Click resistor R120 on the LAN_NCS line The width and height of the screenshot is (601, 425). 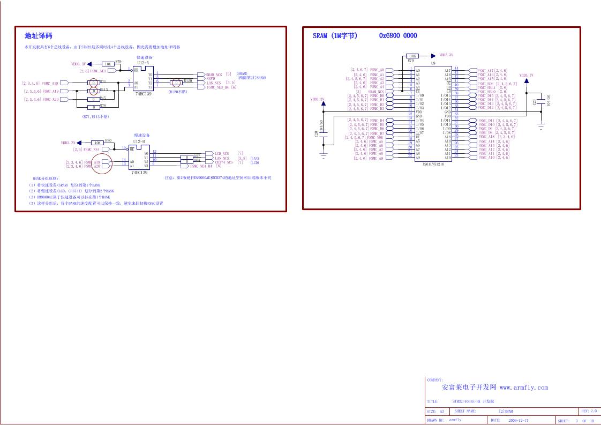(176, 83)
